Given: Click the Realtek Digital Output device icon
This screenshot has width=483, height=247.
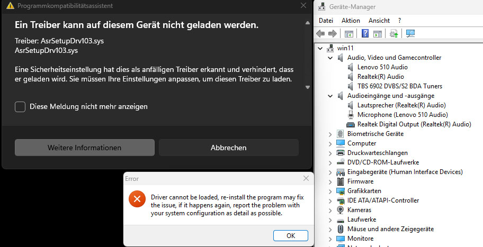Looking at the screenshot, I should pos(351,125).
